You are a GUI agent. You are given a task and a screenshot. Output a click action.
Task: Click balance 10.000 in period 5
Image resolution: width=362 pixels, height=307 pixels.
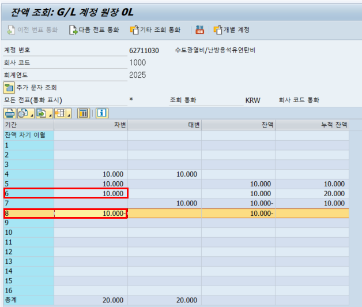coord(261,184)
